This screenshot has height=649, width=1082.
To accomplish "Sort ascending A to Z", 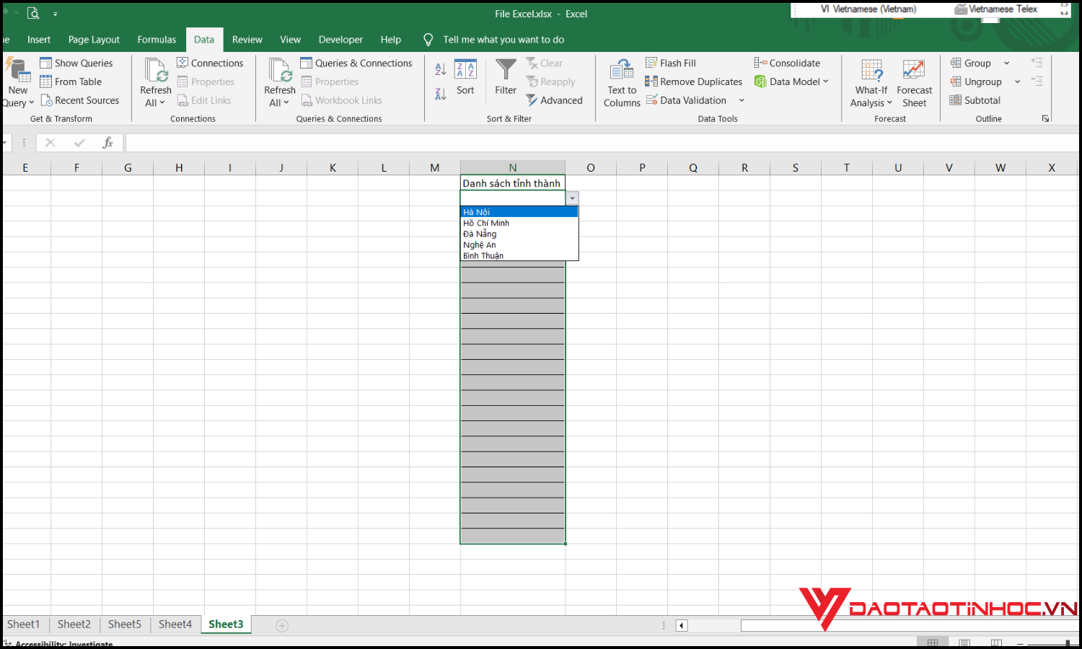I will pyautogui.click(x=440, y=69).
